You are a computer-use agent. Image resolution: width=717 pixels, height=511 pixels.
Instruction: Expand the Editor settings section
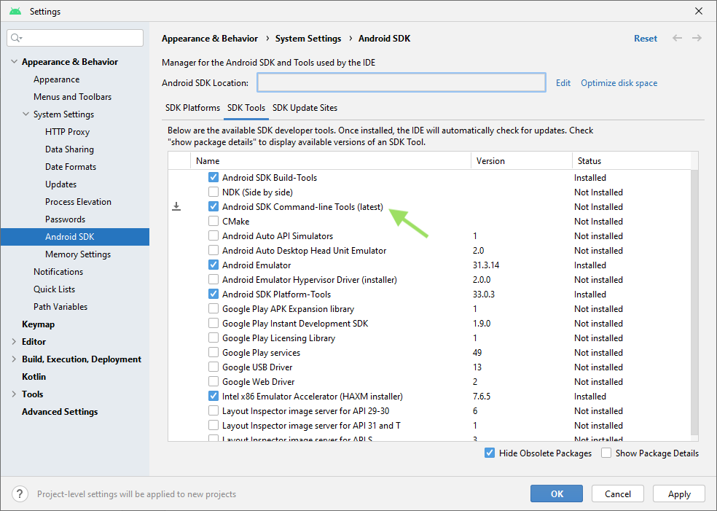[12, 341]
